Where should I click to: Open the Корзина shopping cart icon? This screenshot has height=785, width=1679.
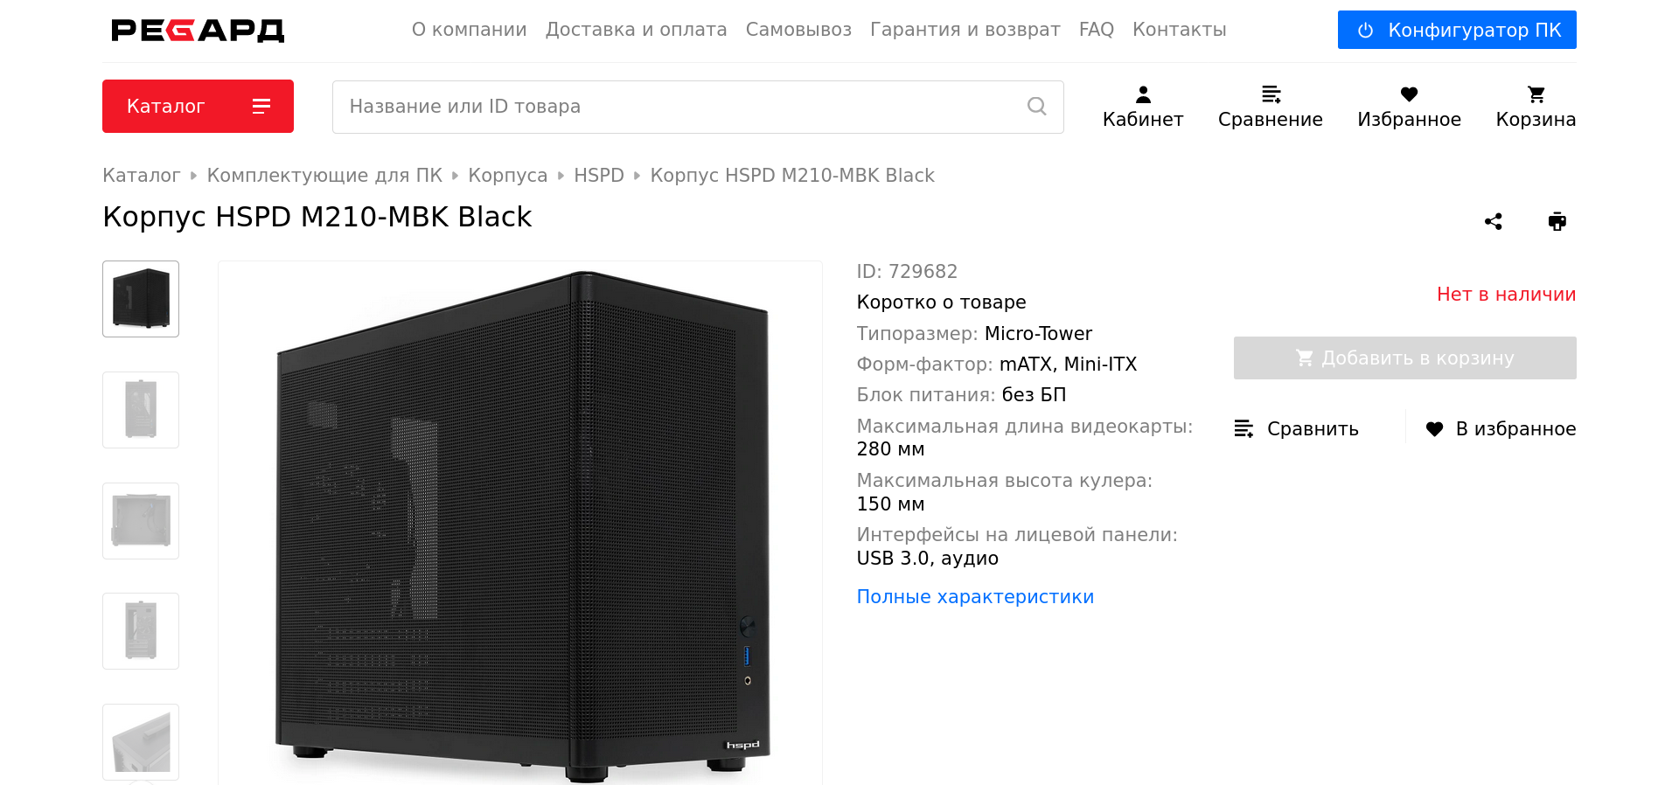[1536, 94]
